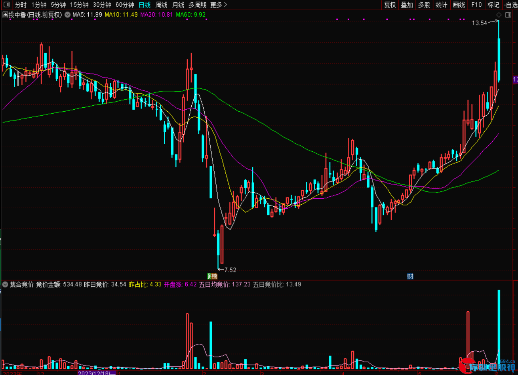The image size is (518, 375).
Task: Click the diamond marker icon at top right
Action: coord(499,15)
